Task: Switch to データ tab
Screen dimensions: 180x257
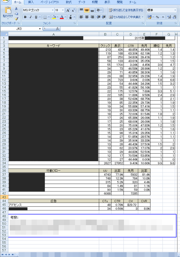Action: click(82, 2)
